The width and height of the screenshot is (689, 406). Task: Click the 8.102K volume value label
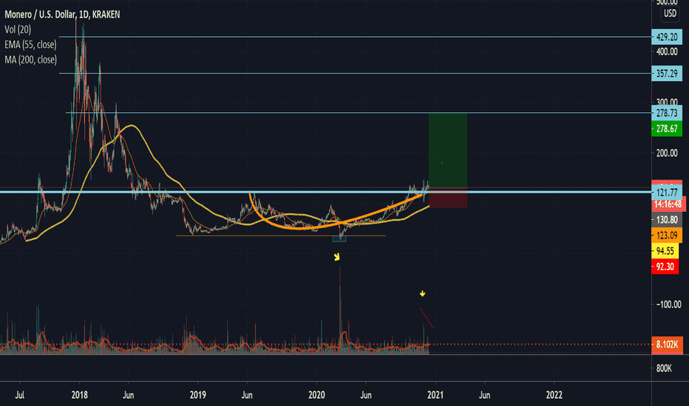point(667,344)
